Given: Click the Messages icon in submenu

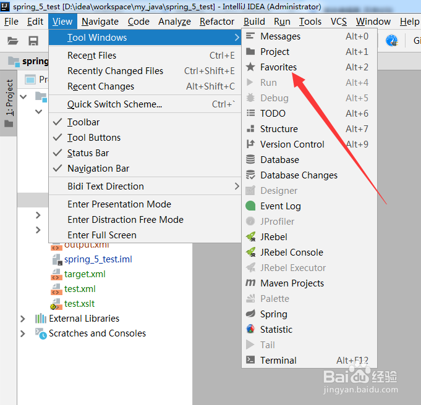Looking at the screenshot, I should [x=250, y=36].
